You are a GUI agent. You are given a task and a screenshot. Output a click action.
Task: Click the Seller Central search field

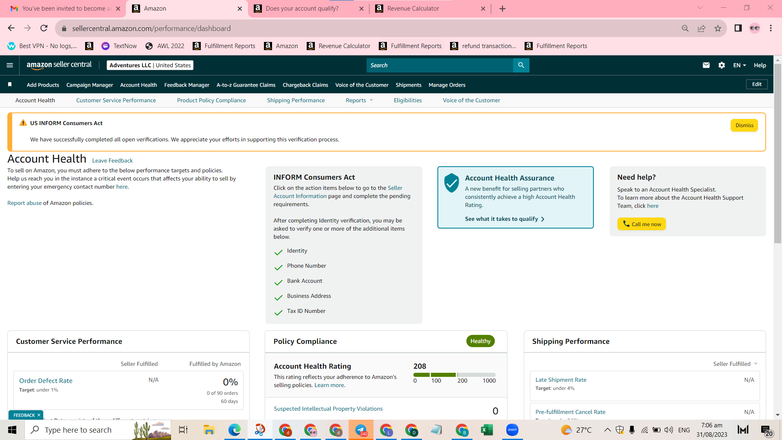click(x=440, y=65)
